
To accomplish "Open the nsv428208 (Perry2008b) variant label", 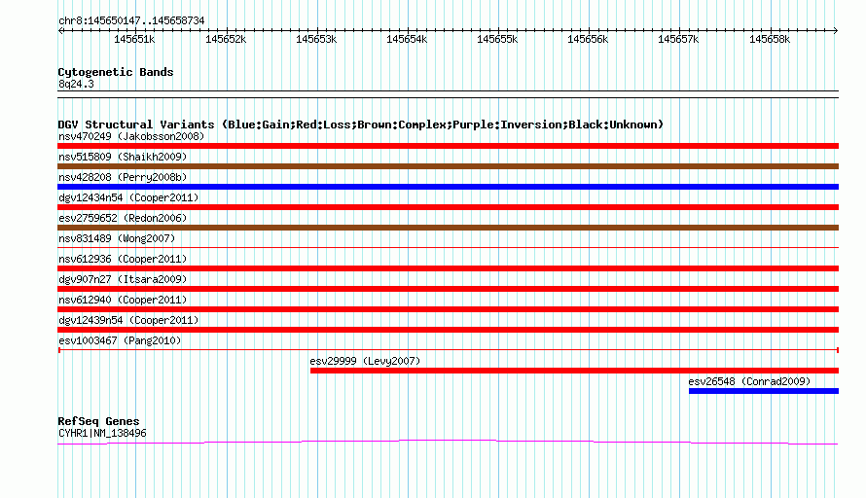I will click(123, 177).
